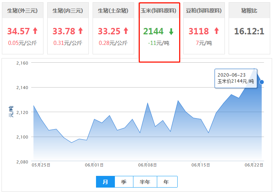Click red up arrow beside 34.57

point(35,31)
